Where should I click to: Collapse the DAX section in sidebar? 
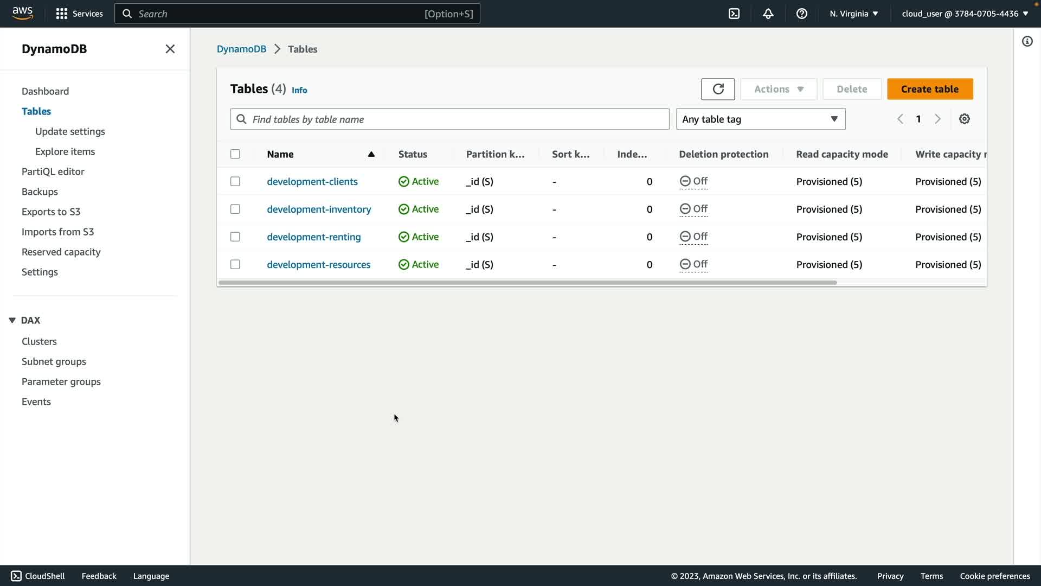(12, 320)
